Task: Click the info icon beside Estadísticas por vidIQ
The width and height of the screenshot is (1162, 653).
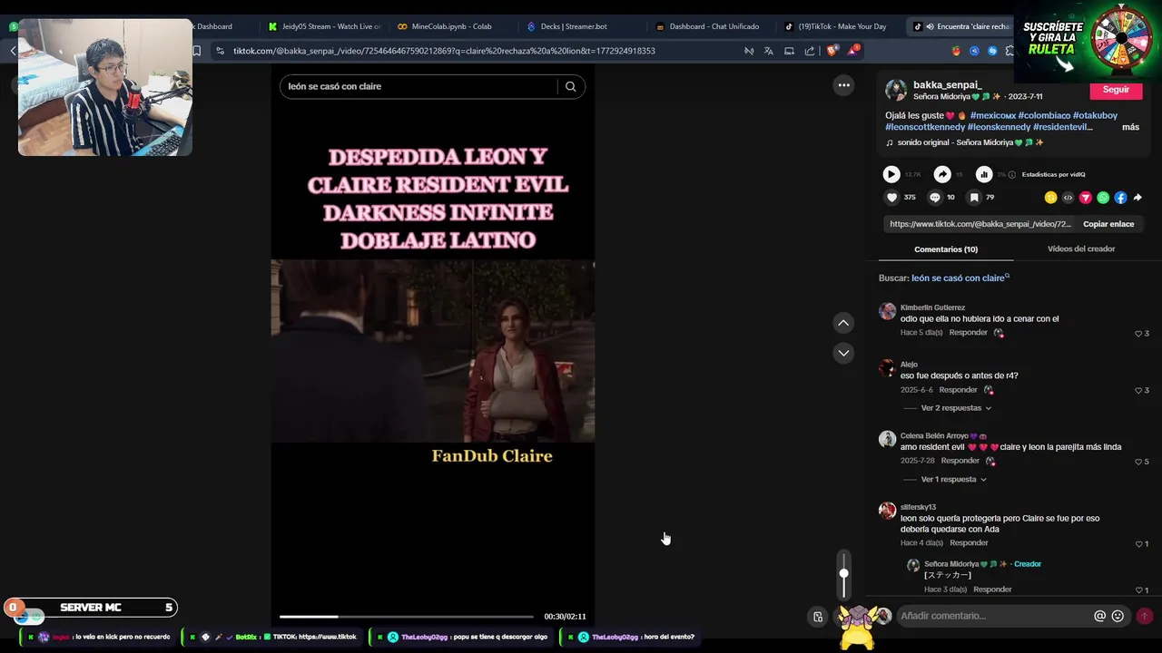Action: pyautogui.click(x=1013, y=174)
